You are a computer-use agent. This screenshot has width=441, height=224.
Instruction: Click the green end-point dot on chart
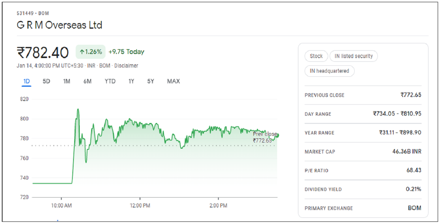click(277, 136)
